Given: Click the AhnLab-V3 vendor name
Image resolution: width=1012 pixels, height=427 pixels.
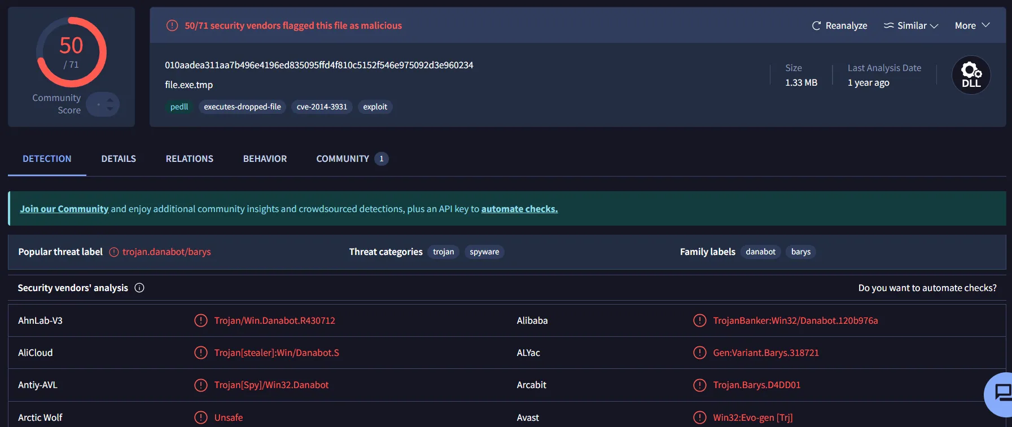Looking at the screenshot, I should click(x=40, y=320).
